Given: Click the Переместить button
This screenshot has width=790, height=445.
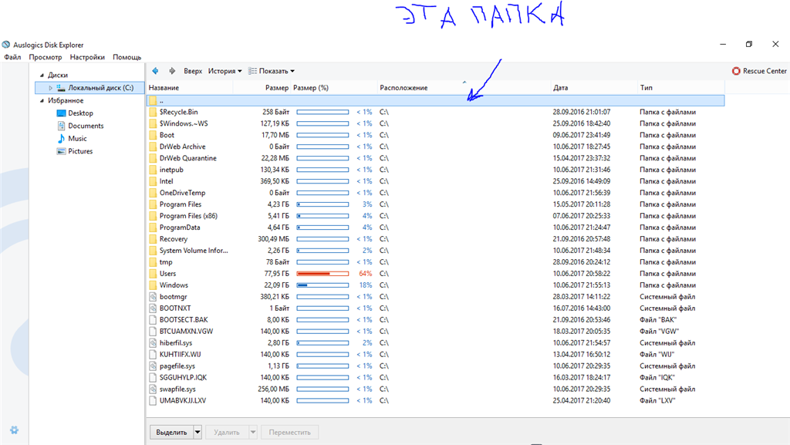Looking at the screenshot, I should [290, 432].
